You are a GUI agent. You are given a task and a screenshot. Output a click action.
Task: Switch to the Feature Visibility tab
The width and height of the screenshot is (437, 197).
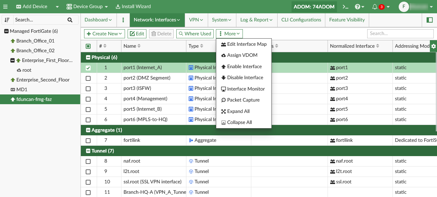pyautogui.click(x=347, y=20)
